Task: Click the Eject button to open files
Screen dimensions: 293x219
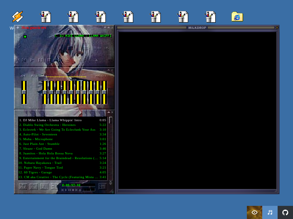Action: pyautogui.click(x=67, y=60)
